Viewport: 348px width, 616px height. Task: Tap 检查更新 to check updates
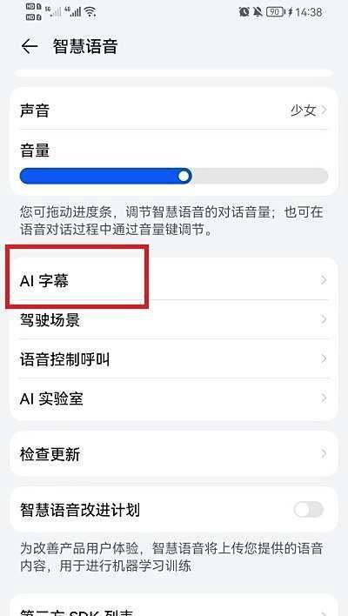pyautogui.click(x=174, y=454)
